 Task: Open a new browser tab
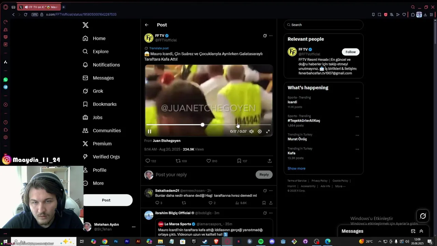tap(64, 7)
